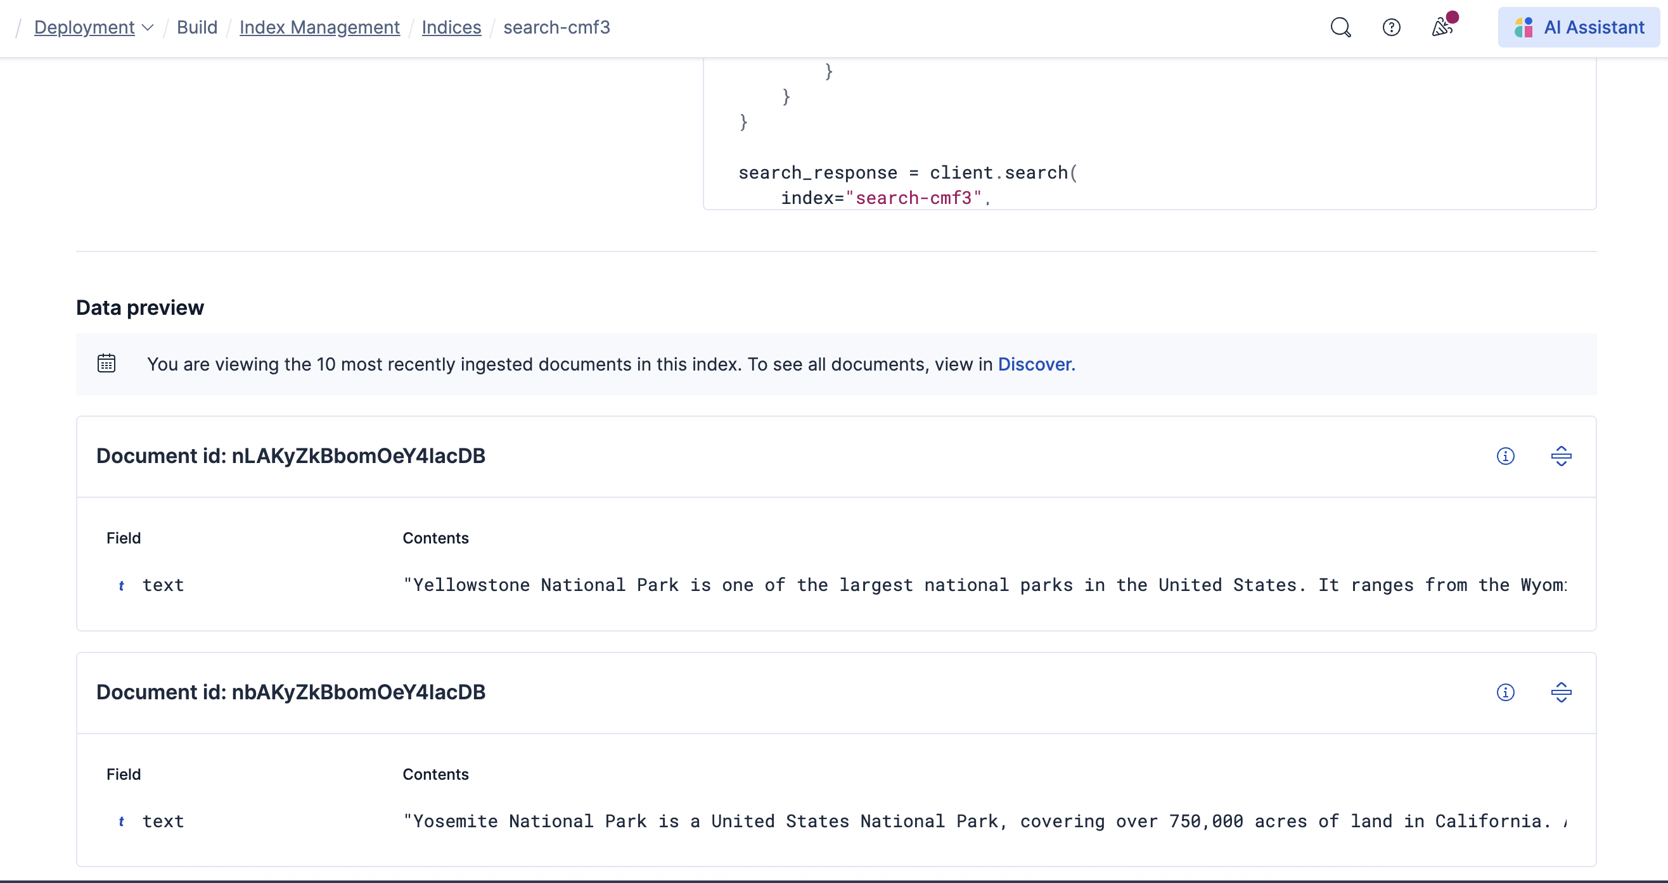Open the global search

(1340, 27)
